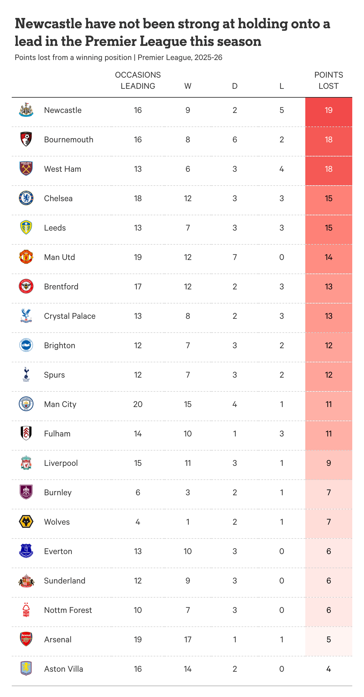
Task: Click Newcastle's red 19 points-lost cell
Action: coord(328,110)
